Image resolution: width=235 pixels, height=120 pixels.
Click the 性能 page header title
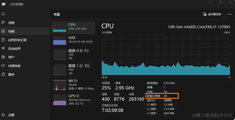click(57, 14)
